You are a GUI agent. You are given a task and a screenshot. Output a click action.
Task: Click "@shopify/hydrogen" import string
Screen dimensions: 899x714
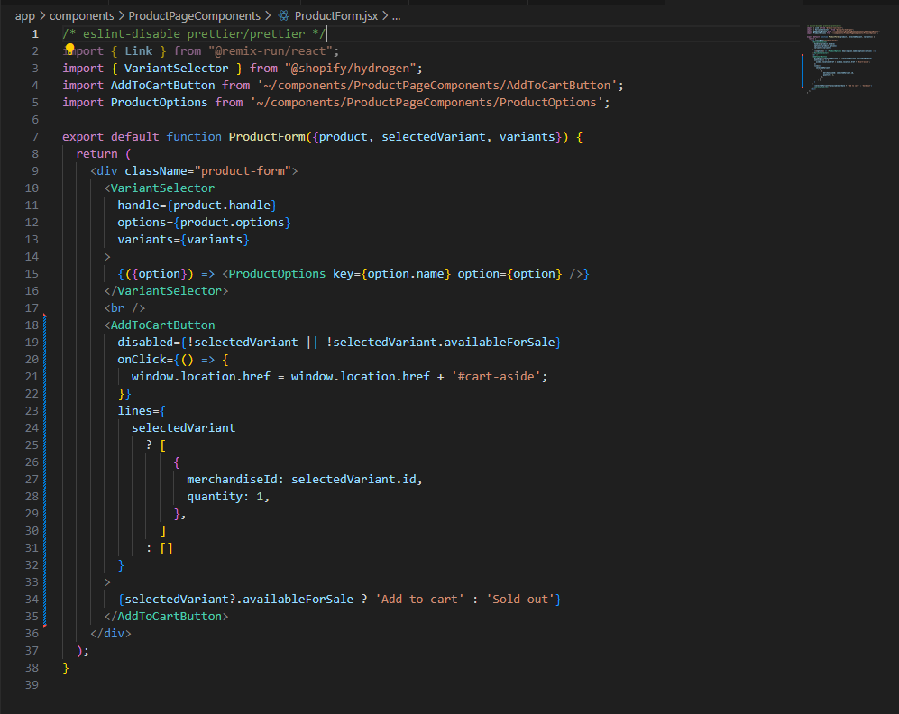[x=350, y=69]
